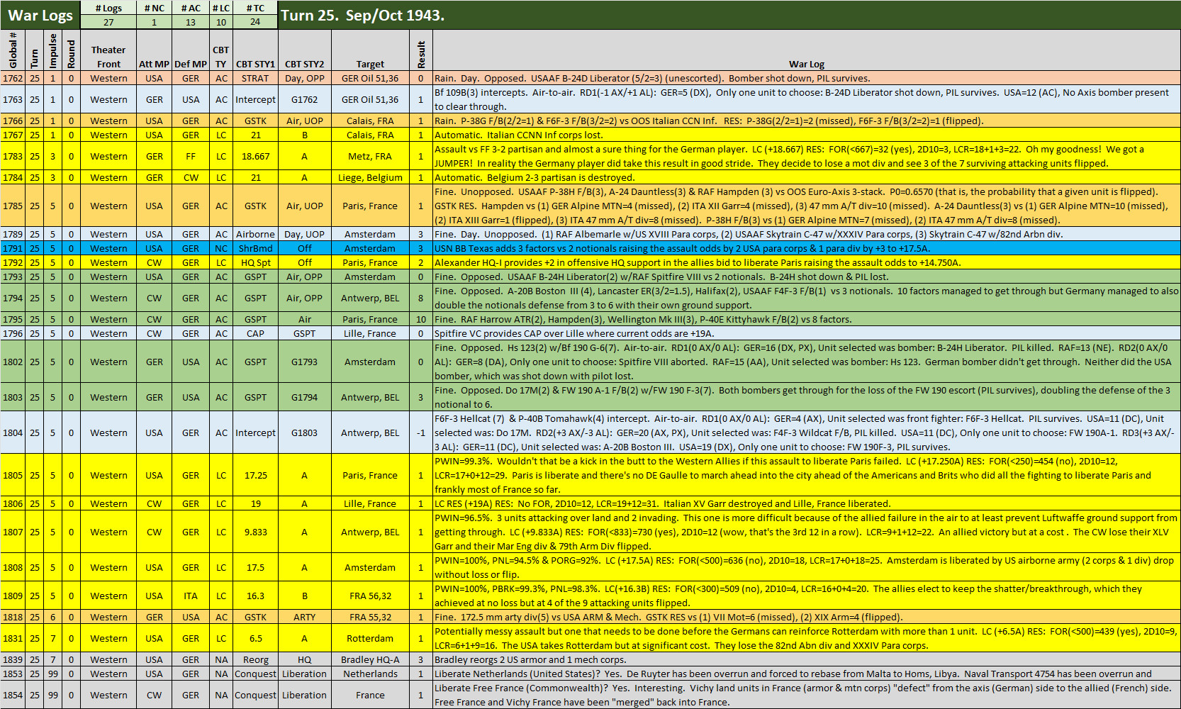Click the "Day, OPP" cell in row 1762

tap(304, 78)
